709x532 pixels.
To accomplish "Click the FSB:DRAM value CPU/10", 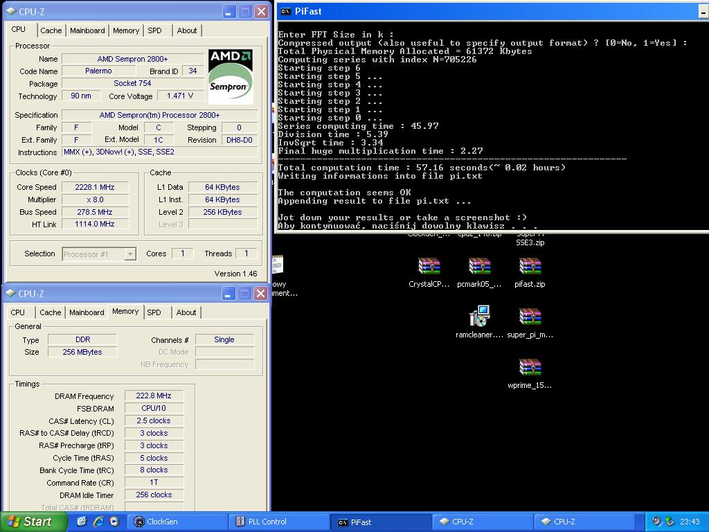I will pos(154,408).
